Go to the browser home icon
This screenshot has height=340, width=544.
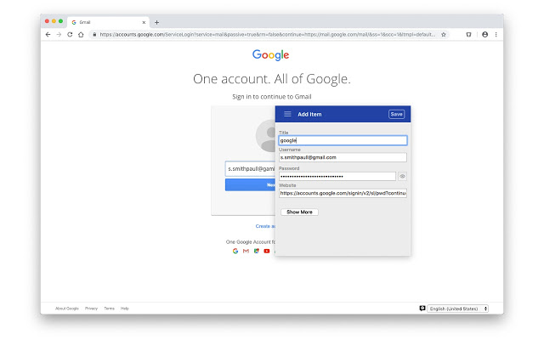81,34
